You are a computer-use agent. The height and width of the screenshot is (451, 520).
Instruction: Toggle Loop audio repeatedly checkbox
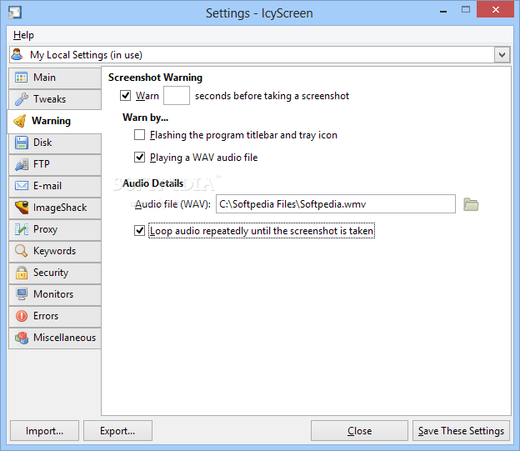click(139, 231)
